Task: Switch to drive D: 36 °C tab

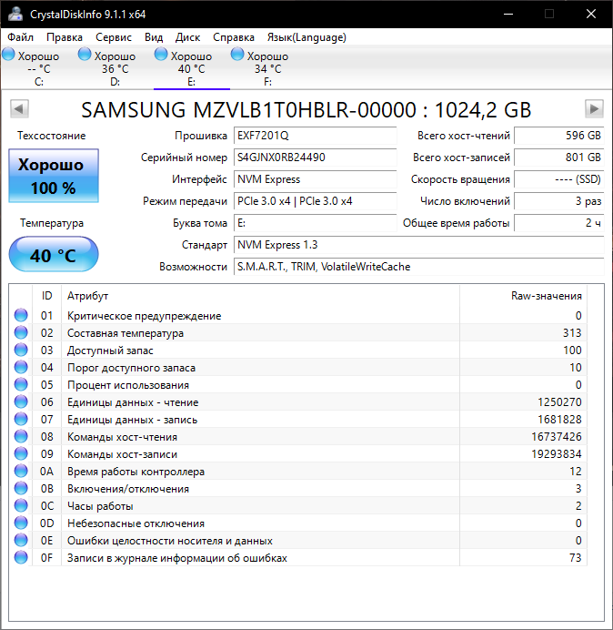Action: pos(116,67)
